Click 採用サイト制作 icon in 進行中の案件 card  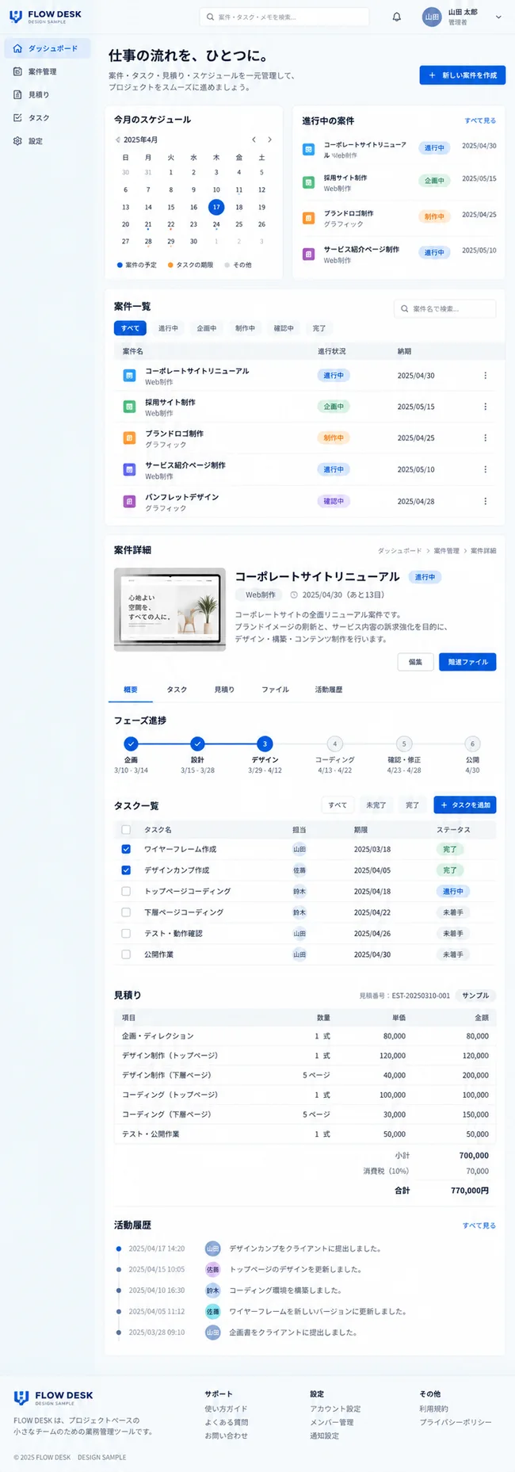[308, 182]
